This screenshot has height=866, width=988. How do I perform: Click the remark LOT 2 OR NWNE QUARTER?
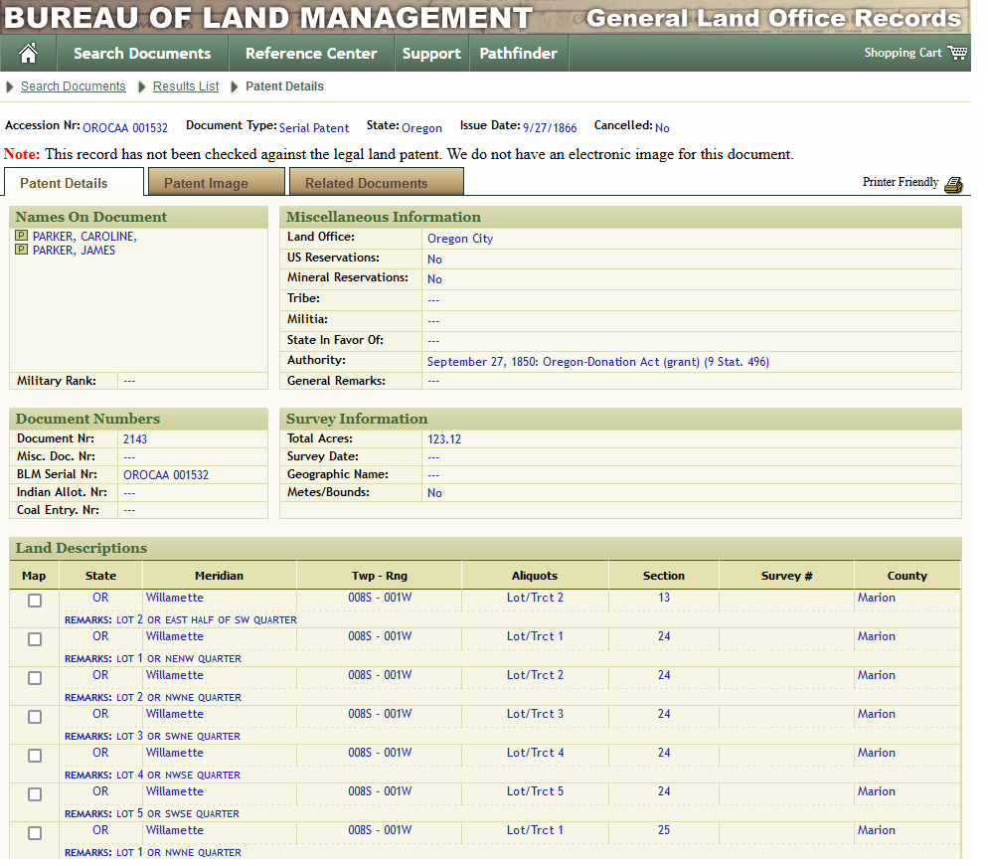[179, 698]
